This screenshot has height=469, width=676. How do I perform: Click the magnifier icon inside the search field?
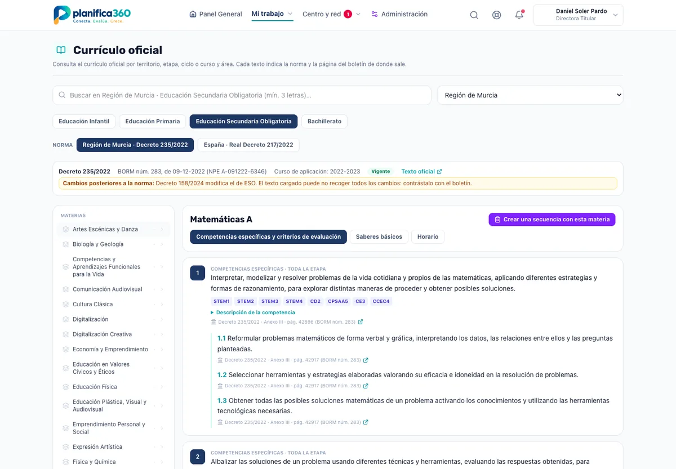(x=62, y=95)
